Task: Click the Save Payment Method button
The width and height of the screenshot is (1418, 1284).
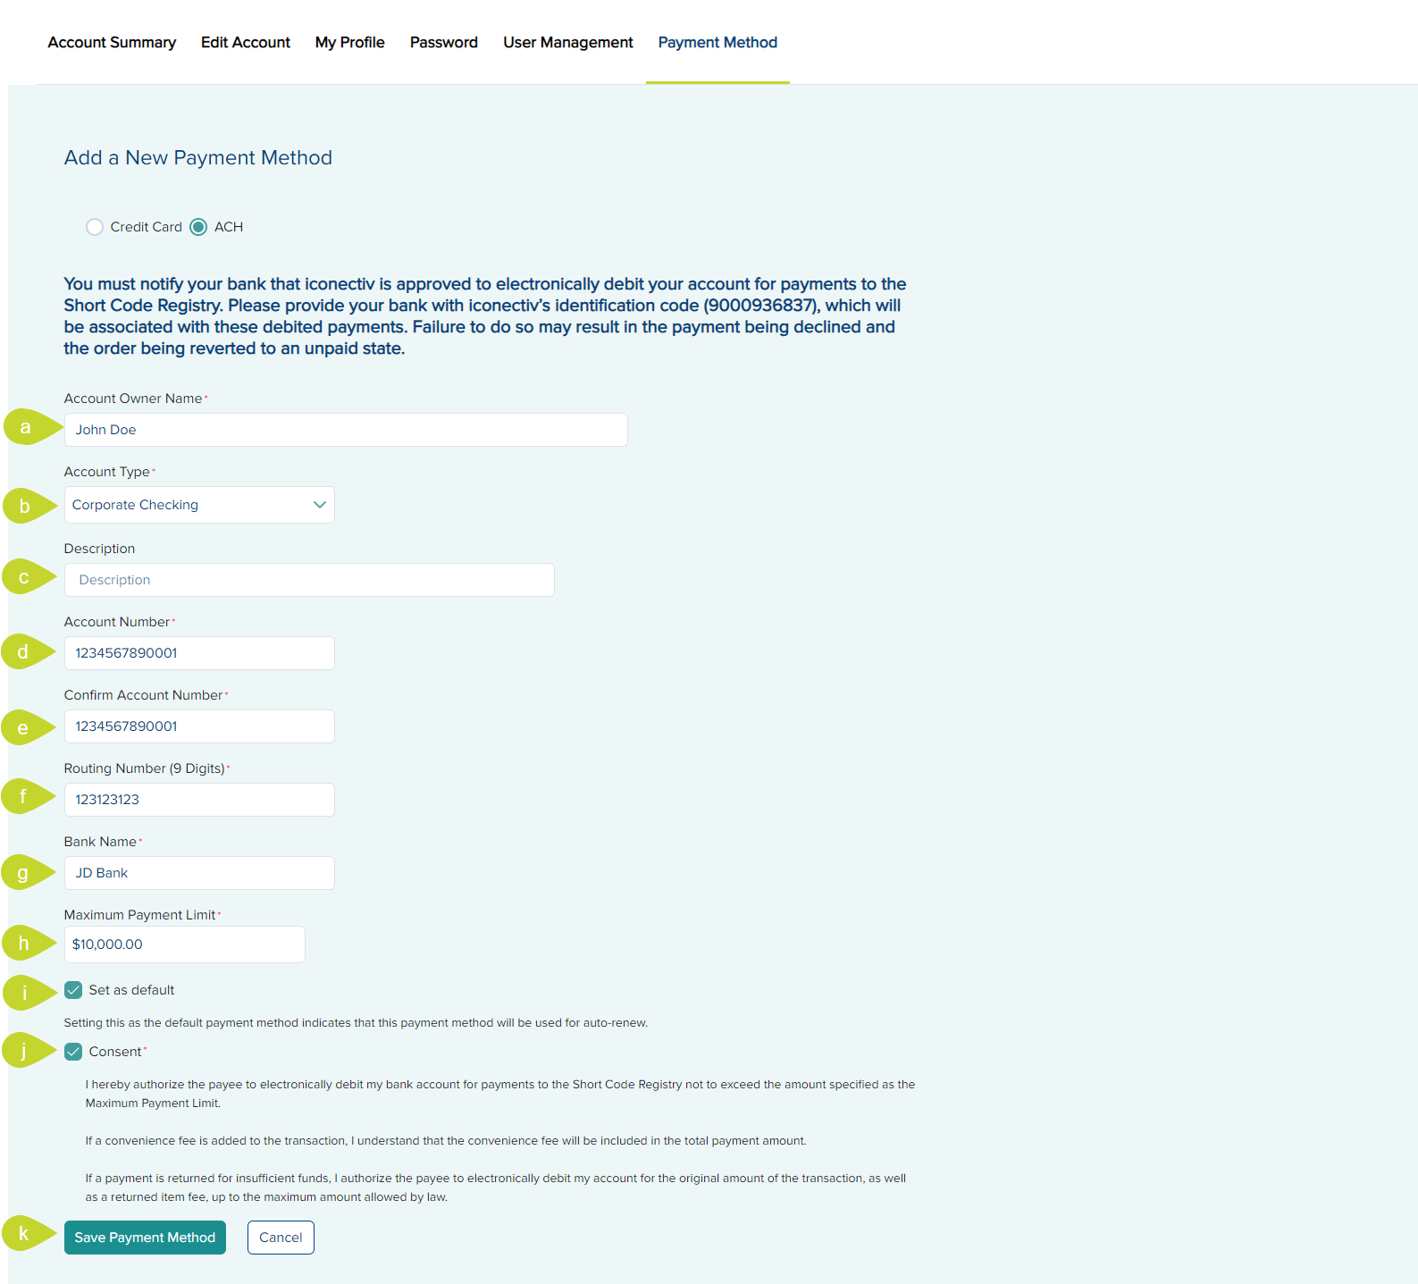Action: [145, 1238]
